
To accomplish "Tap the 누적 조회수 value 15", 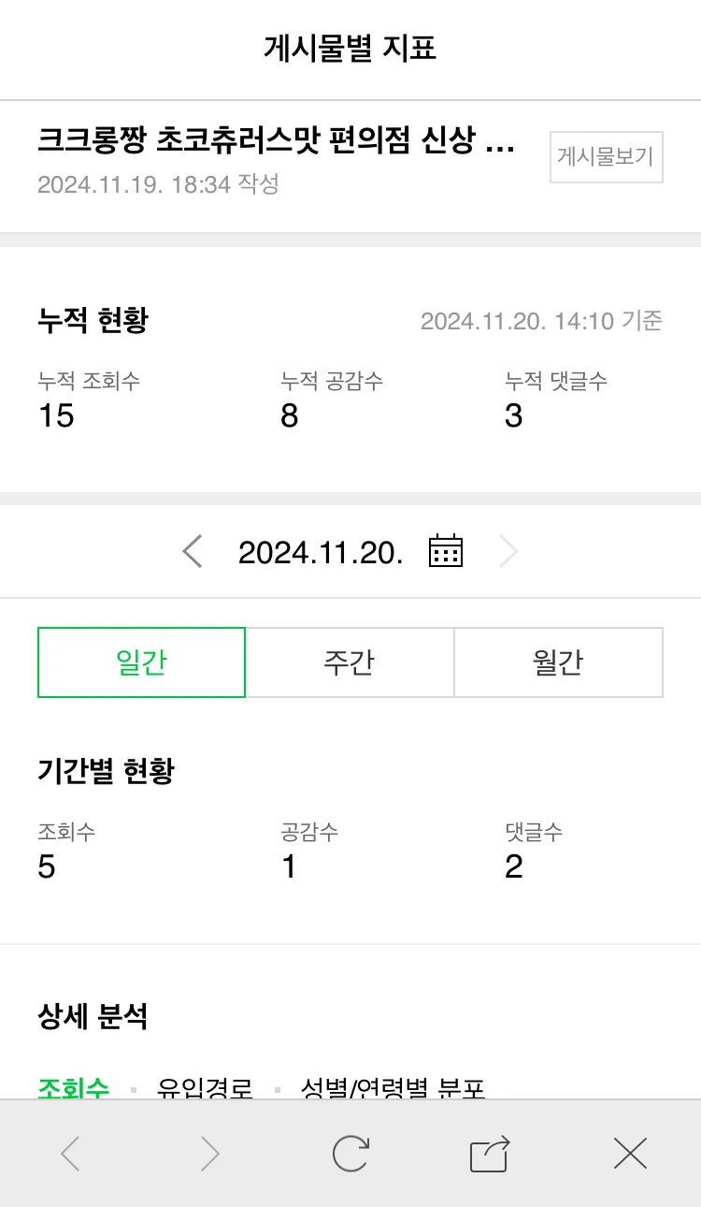I will [56, 416].
